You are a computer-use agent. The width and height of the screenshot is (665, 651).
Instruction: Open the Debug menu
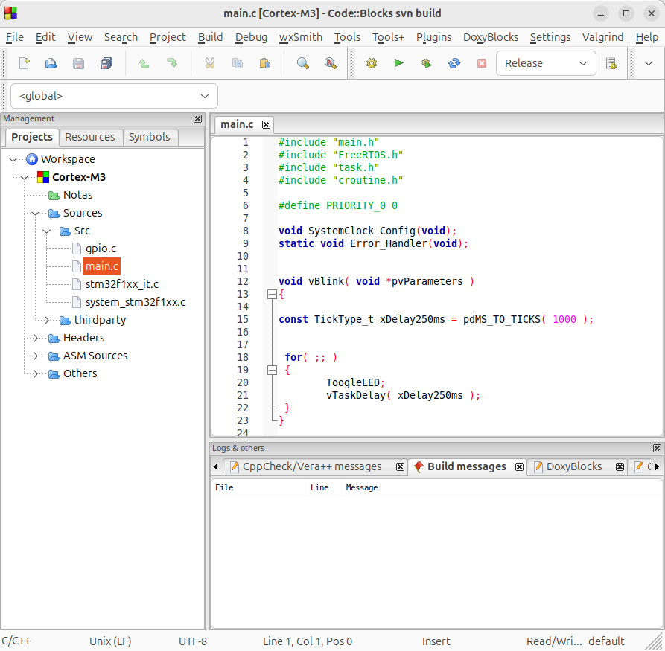[251, 37]
